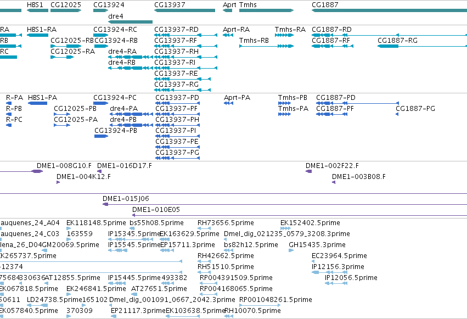This screenshot has width=467, height=319.
Task: Select transcript CG12025-RA
Action: [62, 57]
